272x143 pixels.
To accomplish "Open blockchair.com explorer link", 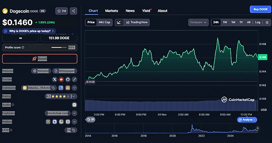I will [x=58, y=113].
